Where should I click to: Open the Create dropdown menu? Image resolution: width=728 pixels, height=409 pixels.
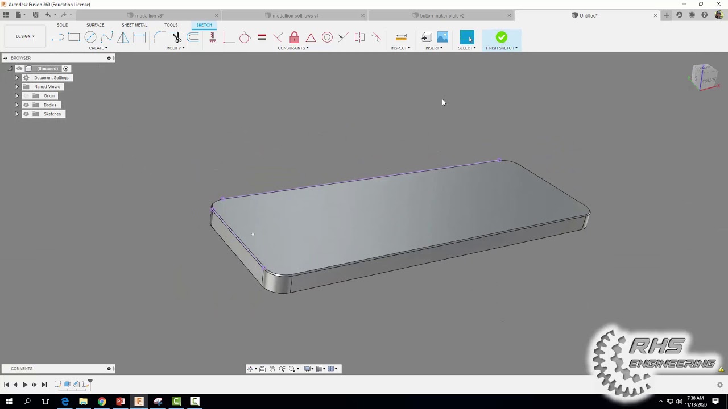click(x=98, y=48)
